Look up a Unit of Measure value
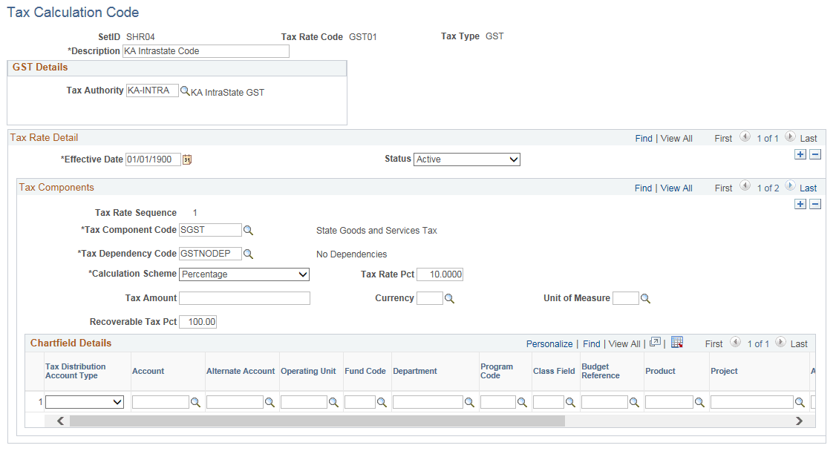Screen dimensions: 836x451 coord(644,298)
